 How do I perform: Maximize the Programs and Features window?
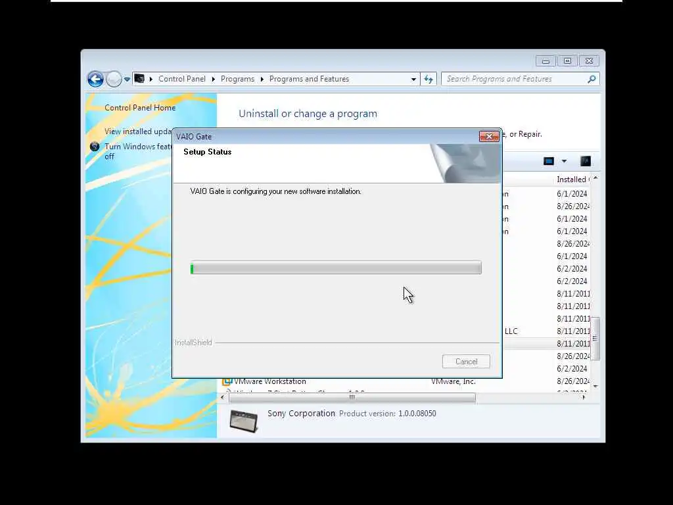click(567, 61)
